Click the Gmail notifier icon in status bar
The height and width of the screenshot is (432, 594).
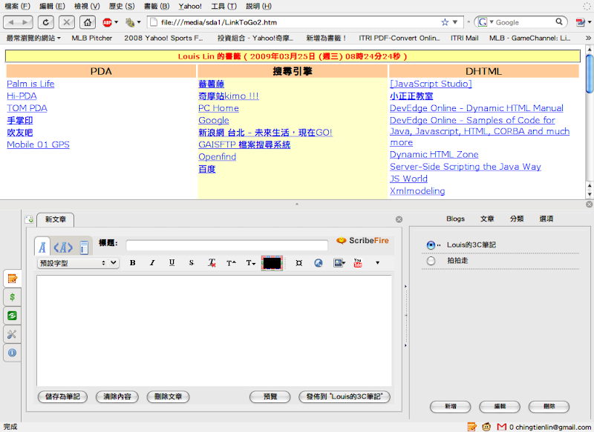point(502,427)
